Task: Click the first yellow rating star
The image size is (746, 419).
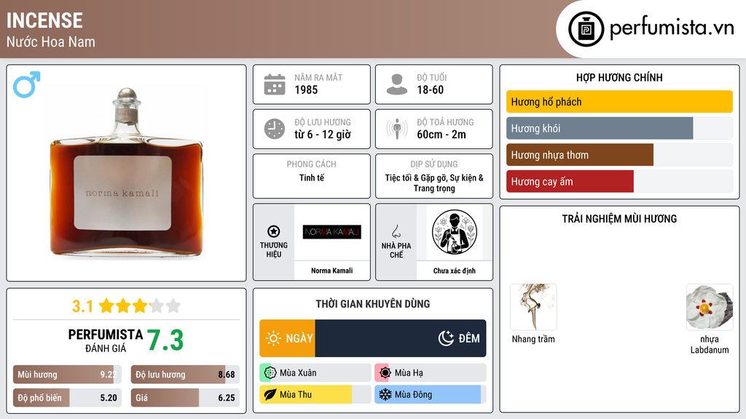Action: point(106,306)
